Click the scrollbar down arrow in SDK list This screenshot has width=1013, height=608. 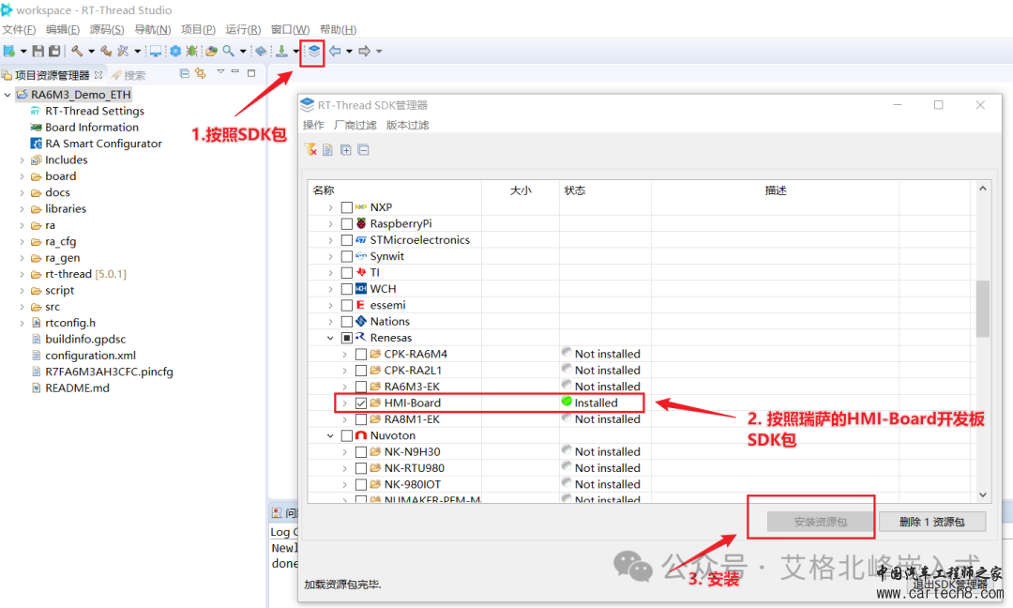(x=983, y=494)
